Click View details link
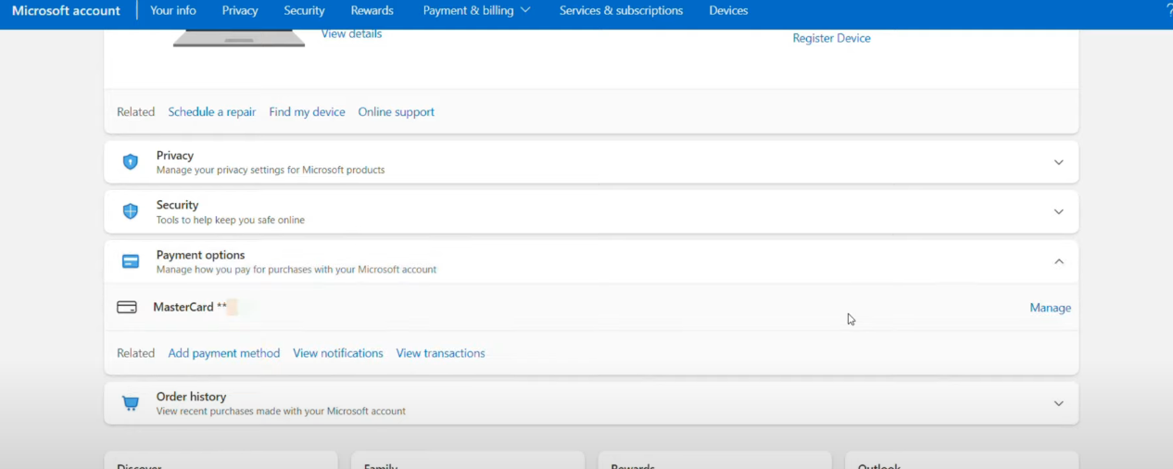This screenshot has height=469, width=1173. tap(351, 34)
